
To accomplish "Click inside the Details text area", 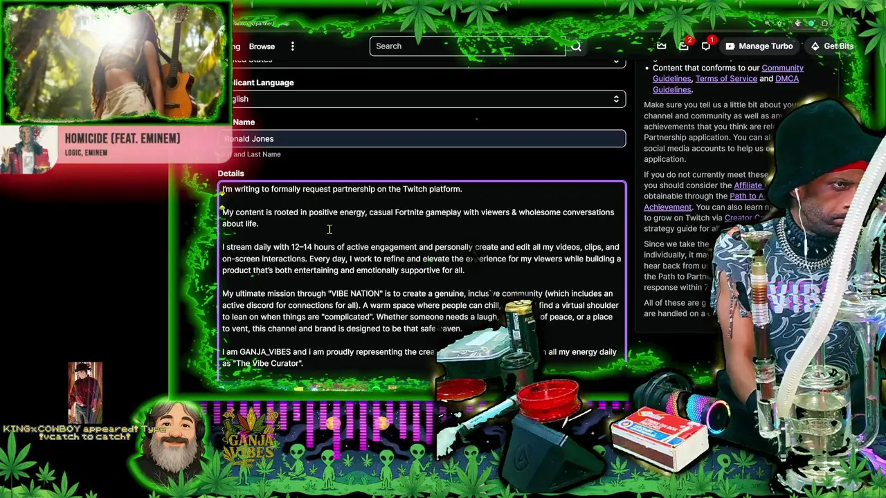I will [422, 280].
